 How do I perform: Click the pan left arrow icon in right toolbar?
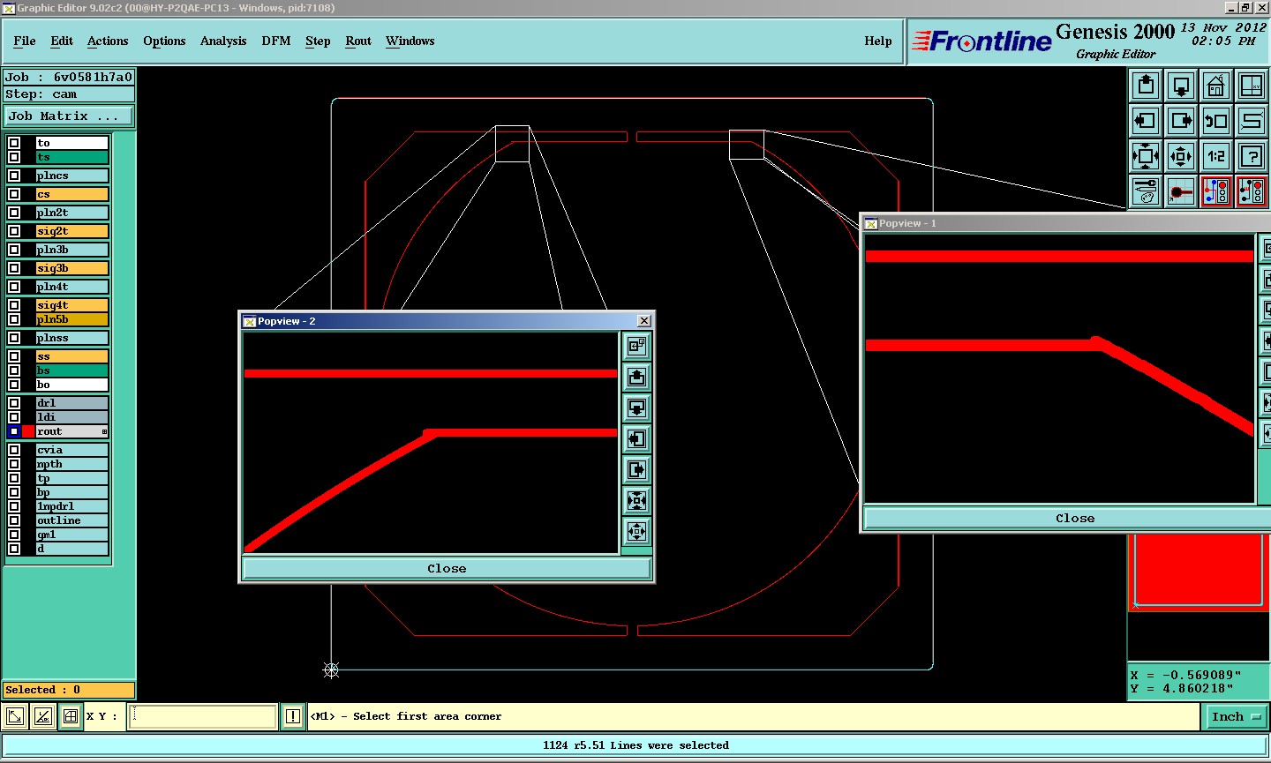[x=1146, y=121]
